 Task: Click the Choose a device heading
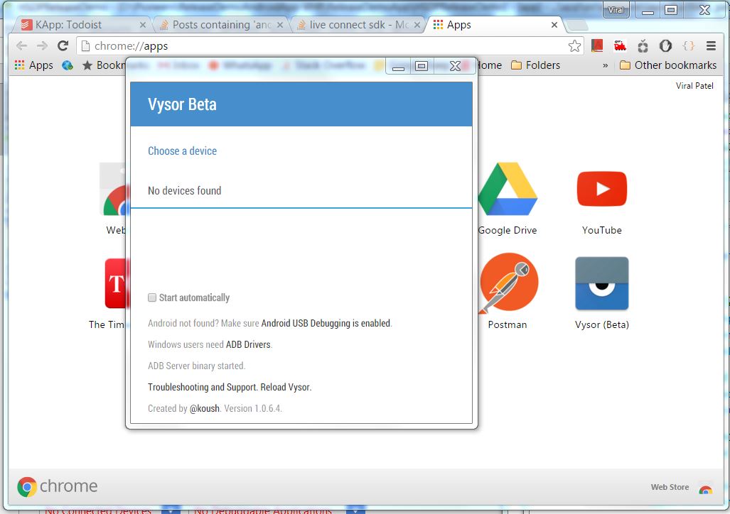[182, 151]
